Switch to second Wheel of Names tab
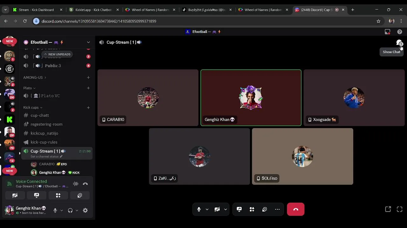Image resolution: width=407 pixels, height=228 pixels. point(263,10)
